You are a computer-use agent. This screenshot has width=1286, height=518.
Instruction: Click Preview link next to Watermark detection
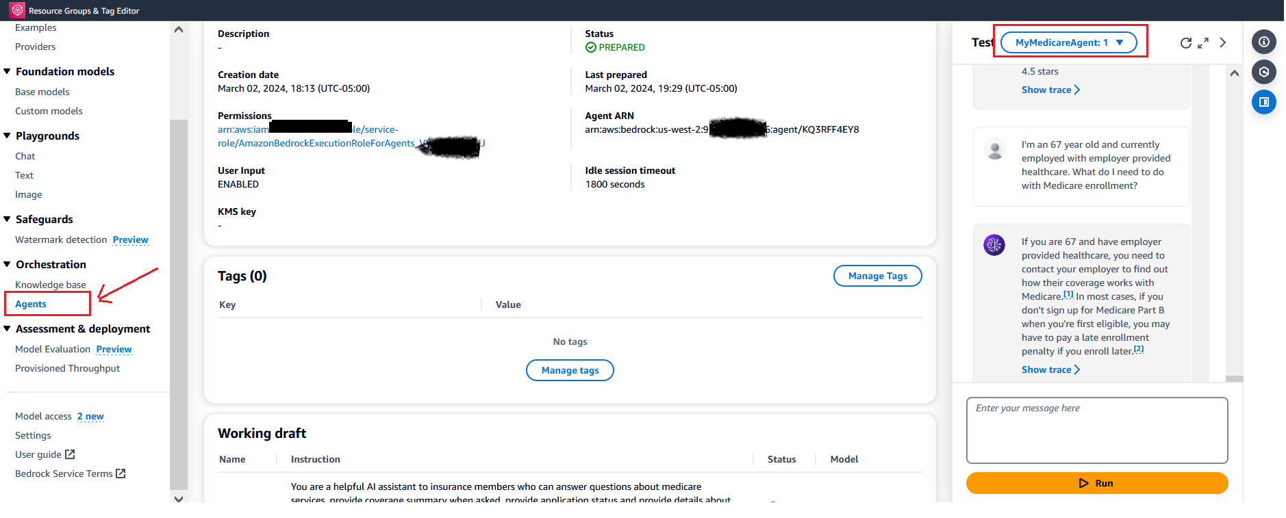(130, 239)
